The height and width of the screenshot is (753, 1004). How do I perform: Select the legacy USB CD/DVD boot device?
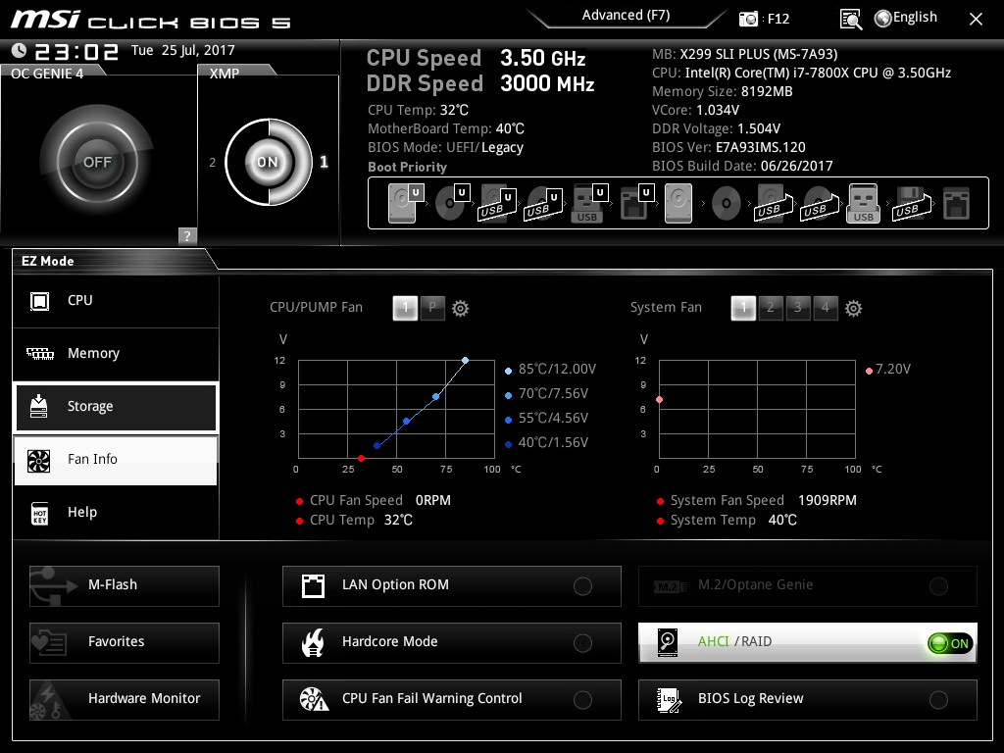(x=819, y=203)
